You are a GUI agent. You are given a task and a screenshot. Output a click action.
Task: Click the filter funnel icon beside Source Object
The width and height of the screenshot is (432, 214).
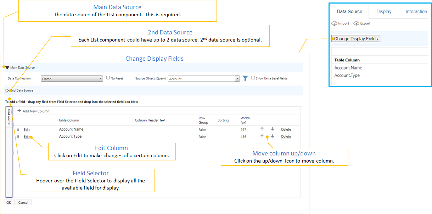[245, 78]
